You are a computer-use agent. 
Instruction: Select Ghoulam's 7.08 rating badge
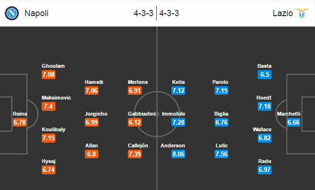pos(48,74)
